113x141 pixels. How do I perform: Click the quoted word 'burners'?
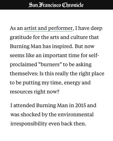(x=50, y=64)
